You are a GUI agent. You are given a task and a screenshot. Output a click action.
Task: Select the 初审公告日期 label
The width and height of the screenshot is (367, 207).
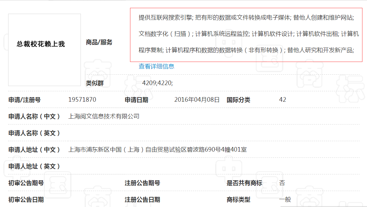(23, 199)
